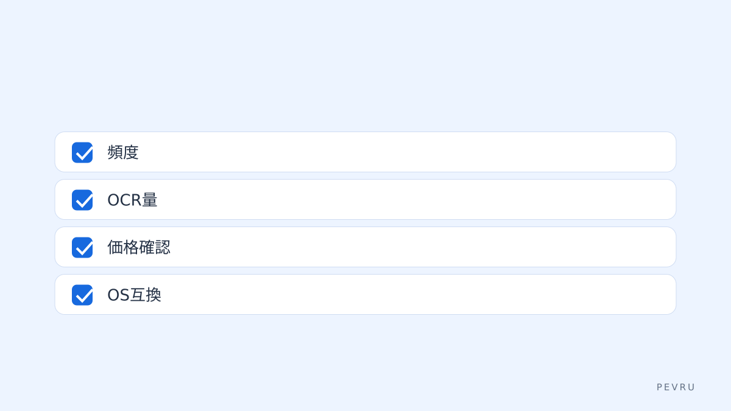Viewport: 731px width, 411px height.
Task: Click the PEVRU brand text
Action: [676, 387]
